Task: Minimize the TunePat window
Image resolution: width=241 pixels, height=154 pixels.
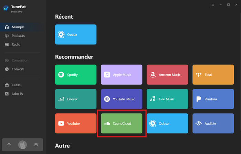Action: pyautogui.click(x=221, y=5)
